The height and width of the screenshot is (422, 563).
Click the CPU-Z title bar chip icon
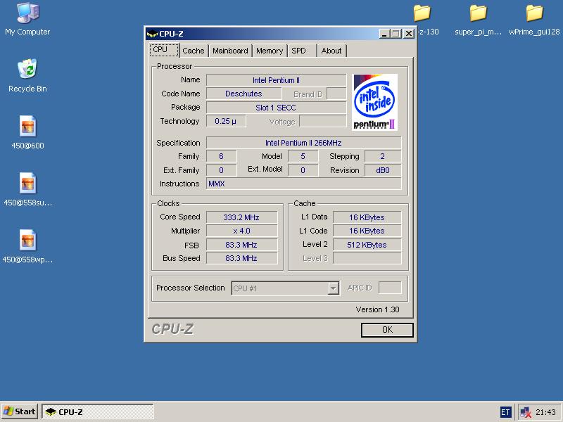[x=152, y=34]
